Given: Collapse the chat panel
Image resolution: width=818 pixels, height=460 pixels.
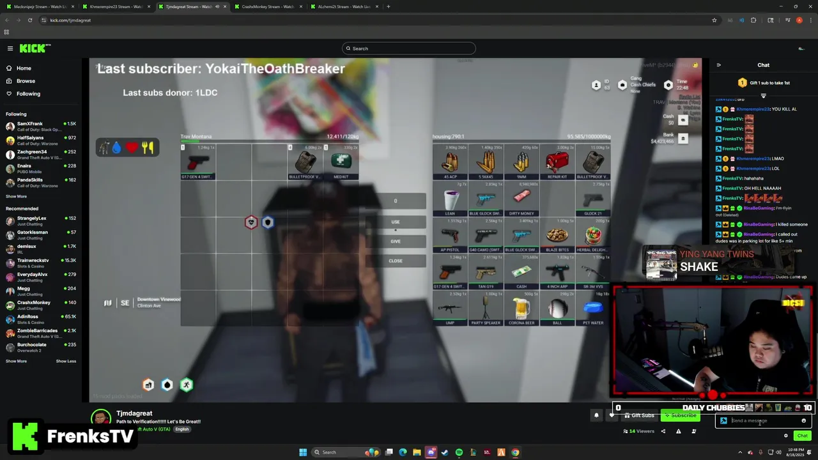Looking at the screenshot, I should [718, 65].
